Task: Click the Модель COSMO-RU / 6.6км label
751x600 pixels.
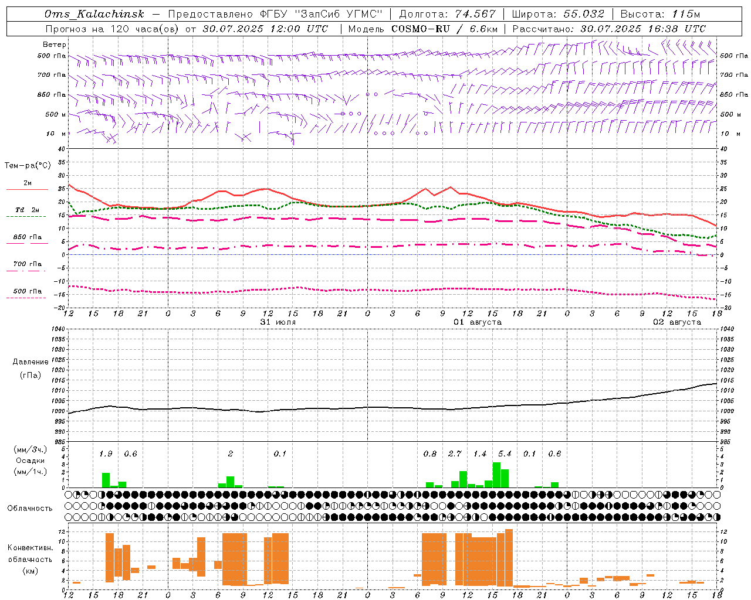Action: 423,29
